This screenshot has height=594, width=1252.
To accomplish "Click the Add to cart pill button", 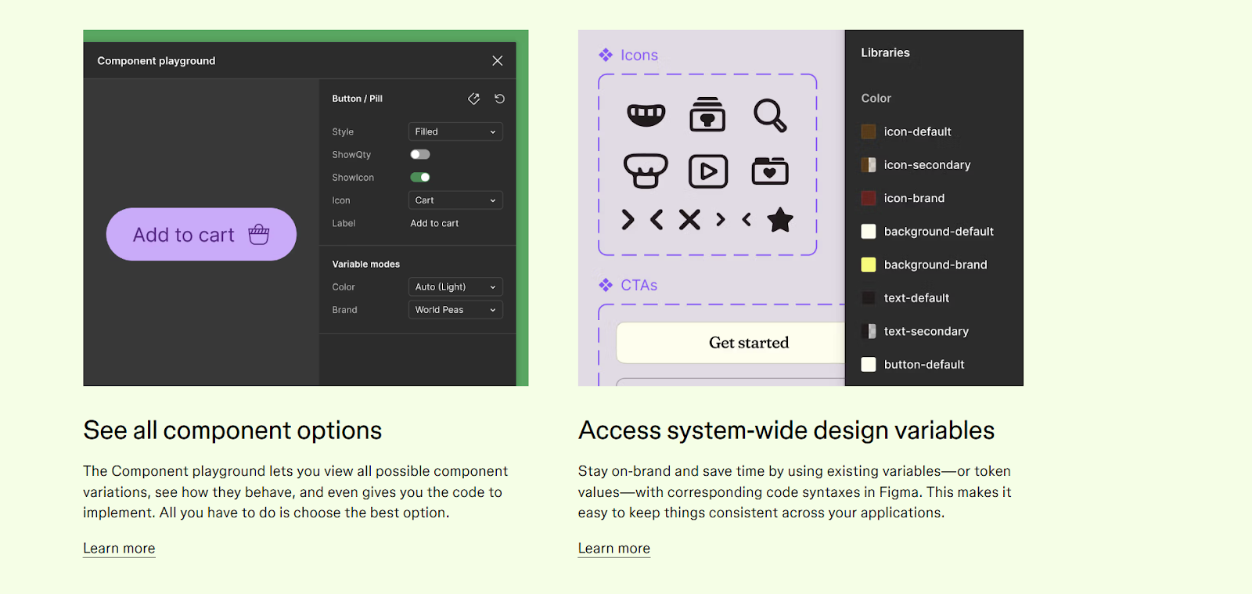I will point(201,234).
